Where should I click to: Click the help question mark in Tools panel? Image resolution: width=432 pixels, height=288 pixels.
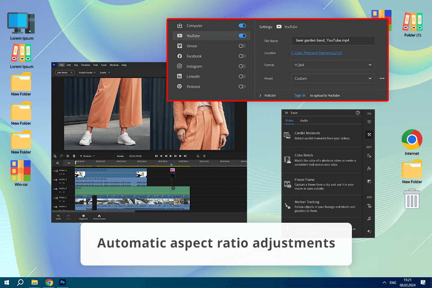pos(358,112)
